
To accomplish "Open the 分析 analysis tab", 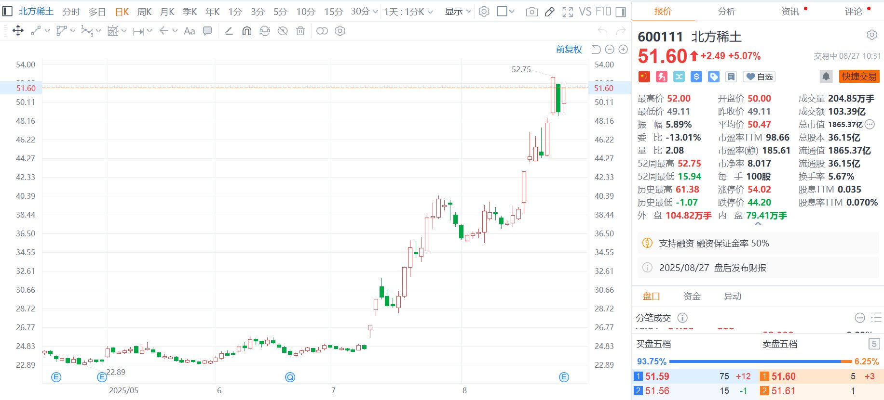I will click(x=726, y=11).
